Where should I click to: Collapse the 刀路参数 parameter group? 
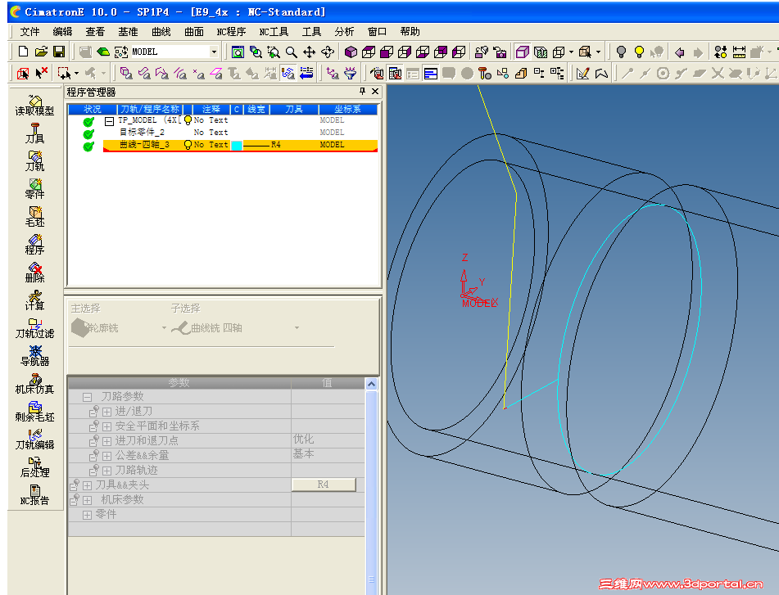(88, 397)
